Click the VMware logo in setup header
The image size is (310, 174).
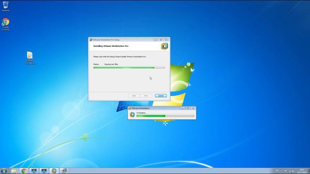(164, 46)
